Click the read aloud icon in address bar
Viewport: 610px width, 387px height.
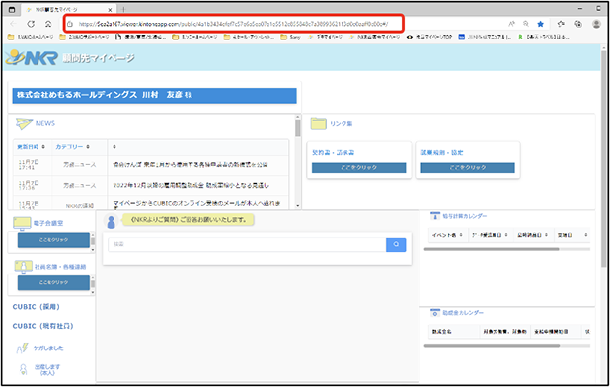(512, 24)
